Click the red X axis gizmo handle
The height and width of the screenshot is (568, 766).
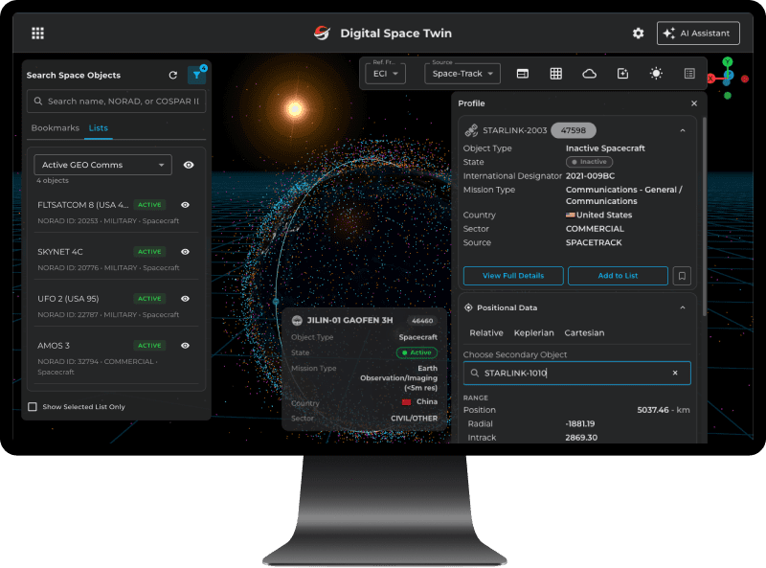pyautogui.click(x=710, y=79)
